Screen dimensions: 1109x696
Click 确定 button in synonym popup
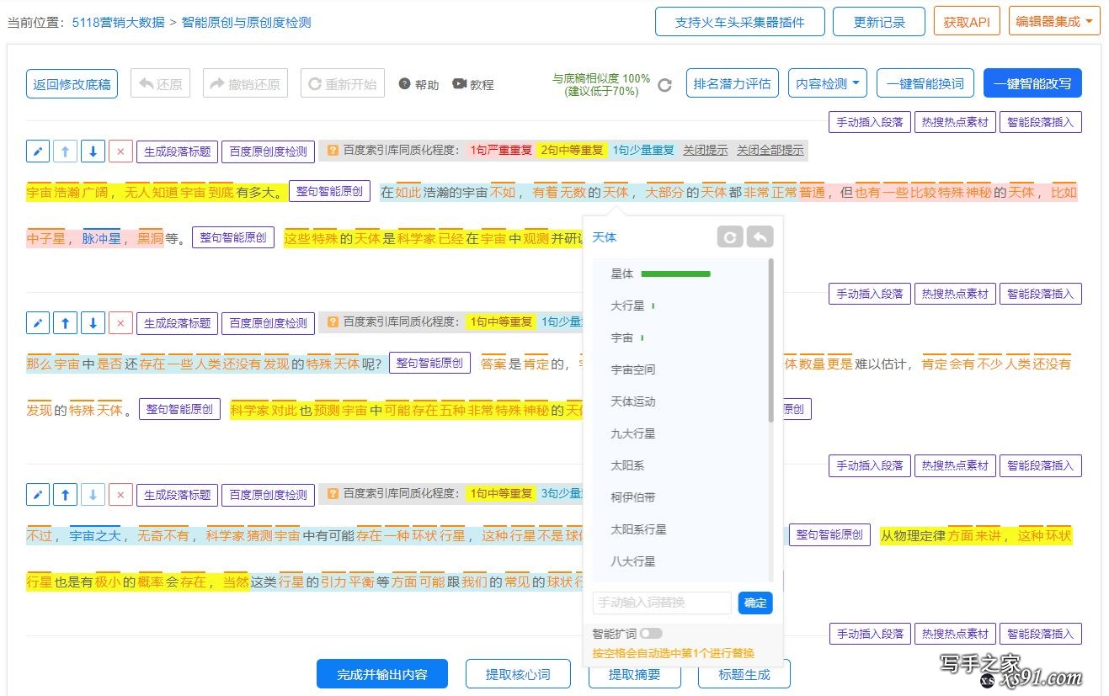(755, 603)
